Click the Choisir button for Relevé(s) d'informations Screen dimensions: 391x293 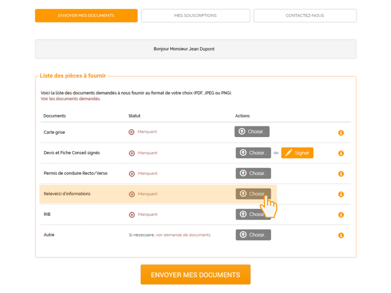[253, 194]
